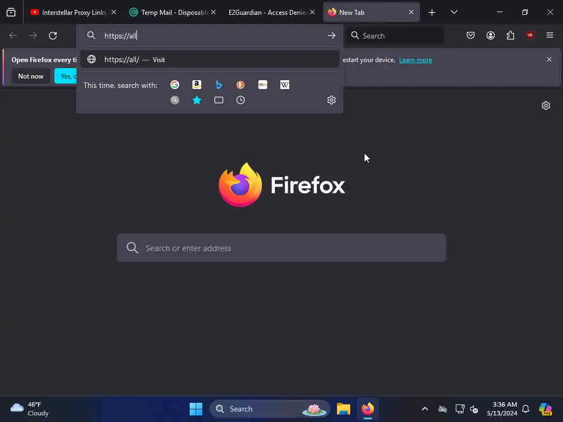The image size is (563, 422).
Task: Switch to Interstellar Proxy Links tab
Action: coord(73,12)
